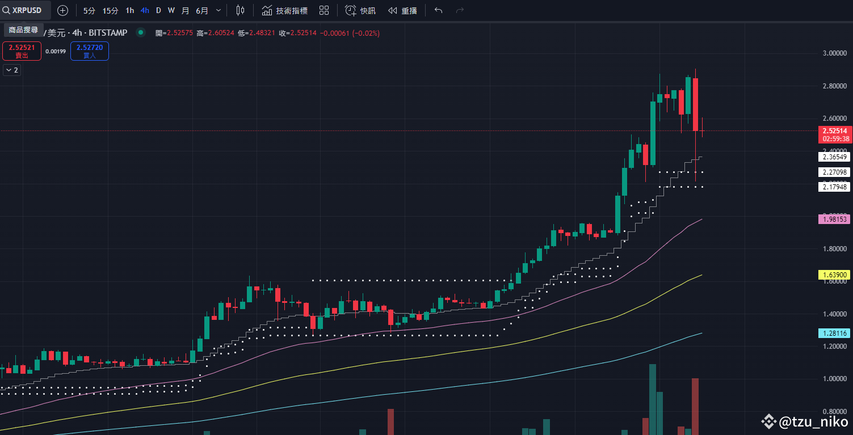
Task: Click the pink 1.98153 price label
Action: (x=834, y=219)
